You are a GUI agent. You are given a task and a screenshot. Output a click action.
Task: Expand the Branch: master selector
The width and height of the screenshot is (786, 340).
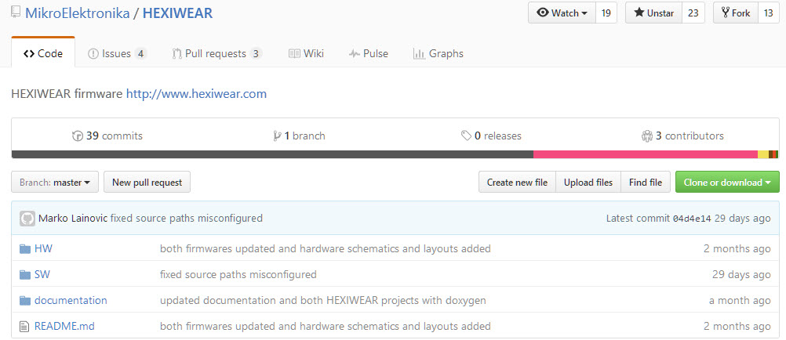(55, 183)
